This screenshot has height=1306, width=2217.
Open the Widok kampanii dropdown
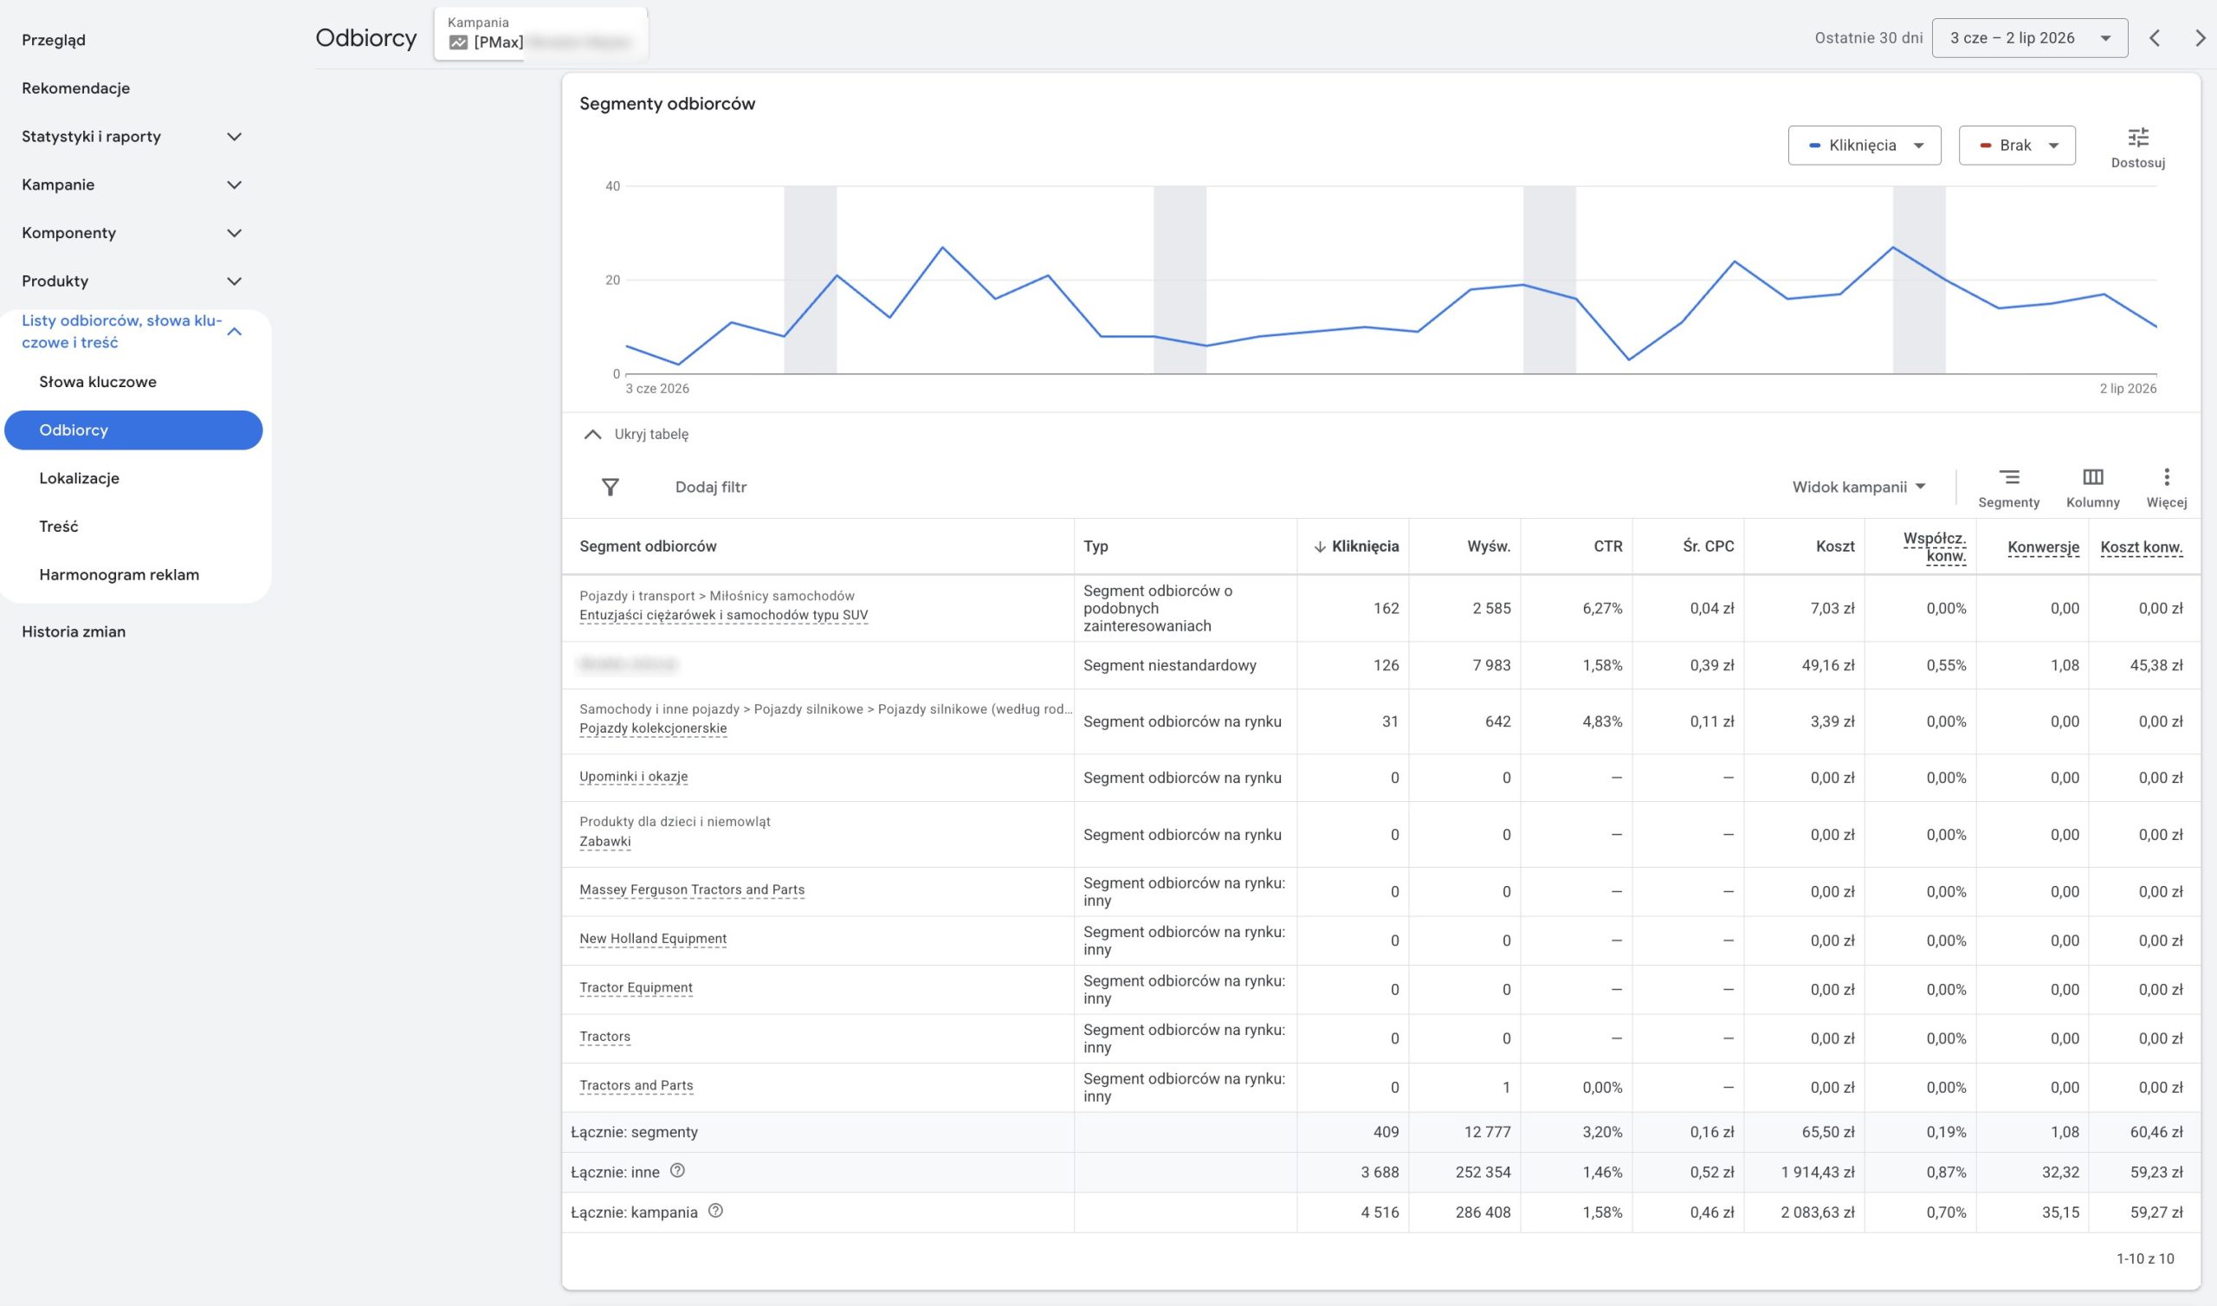(1859, 487)
